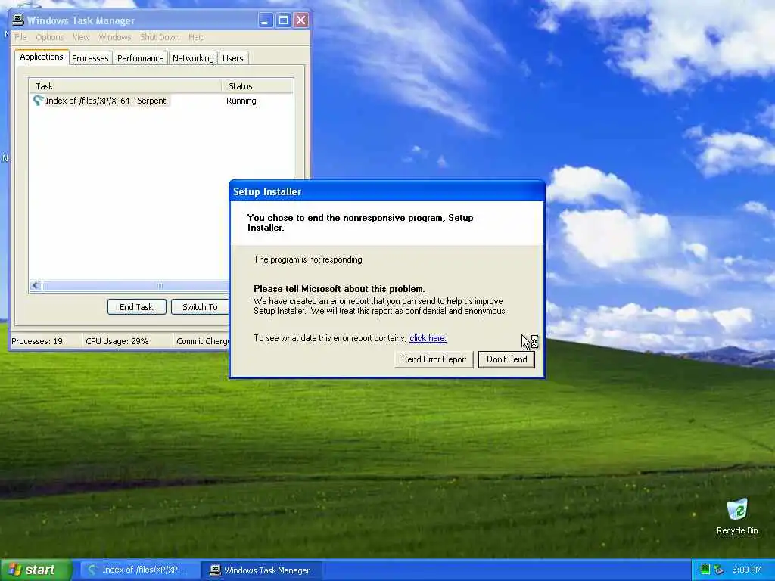
Task: Select the Applications tab
Action: coord(42,57)
